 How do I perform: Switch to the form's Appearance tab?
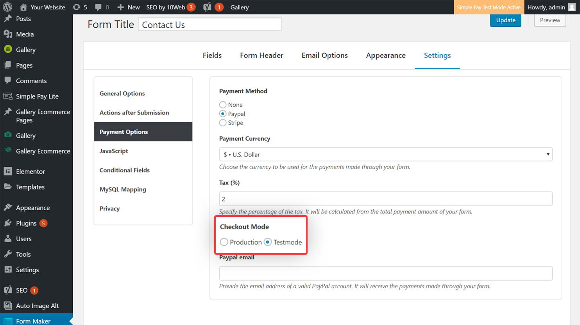386,55
